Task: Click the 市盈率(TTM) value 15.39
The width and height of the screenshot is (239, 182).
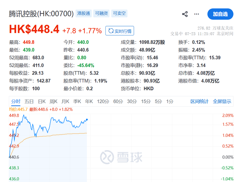Action: [x=215, y=58]
